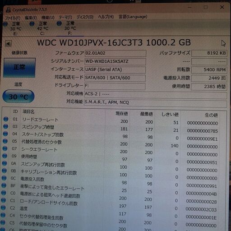231x231 pixels.
Task: Click status orb for 01 リードエラーレート
Action: (x=6, y=119)
